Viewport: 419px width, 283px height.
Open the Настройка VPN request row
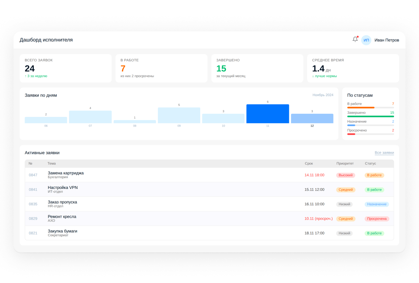[209, 190]
